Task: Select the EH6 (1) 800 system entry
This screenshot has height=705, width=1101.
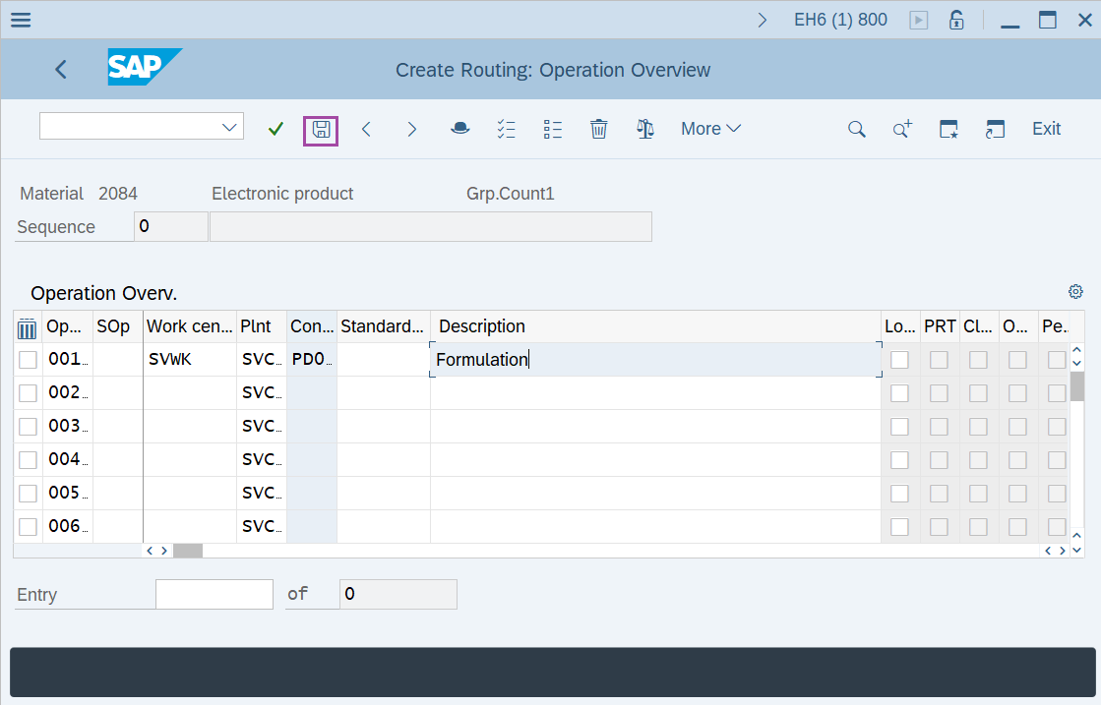Action: click(840, 19)
